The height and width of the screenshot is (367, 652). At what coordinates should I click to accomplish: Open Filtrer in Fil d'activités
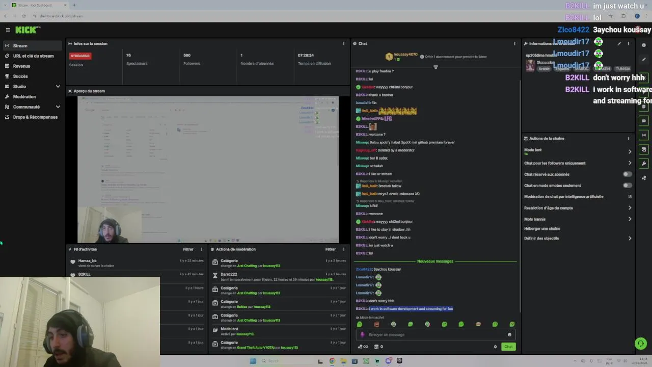[188, 249]
